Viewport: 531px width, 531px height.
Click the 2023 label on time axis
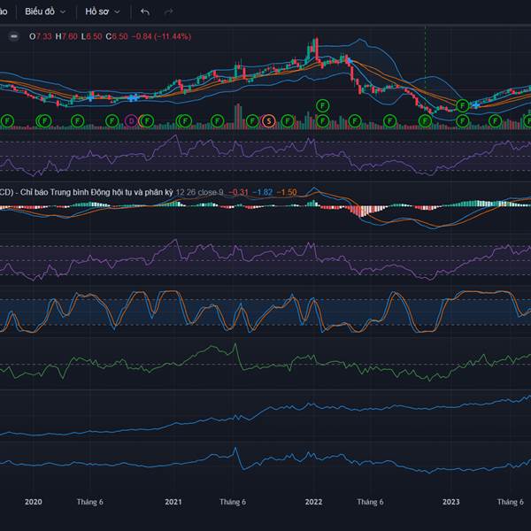pyautogui.click(x=451, y=502)
